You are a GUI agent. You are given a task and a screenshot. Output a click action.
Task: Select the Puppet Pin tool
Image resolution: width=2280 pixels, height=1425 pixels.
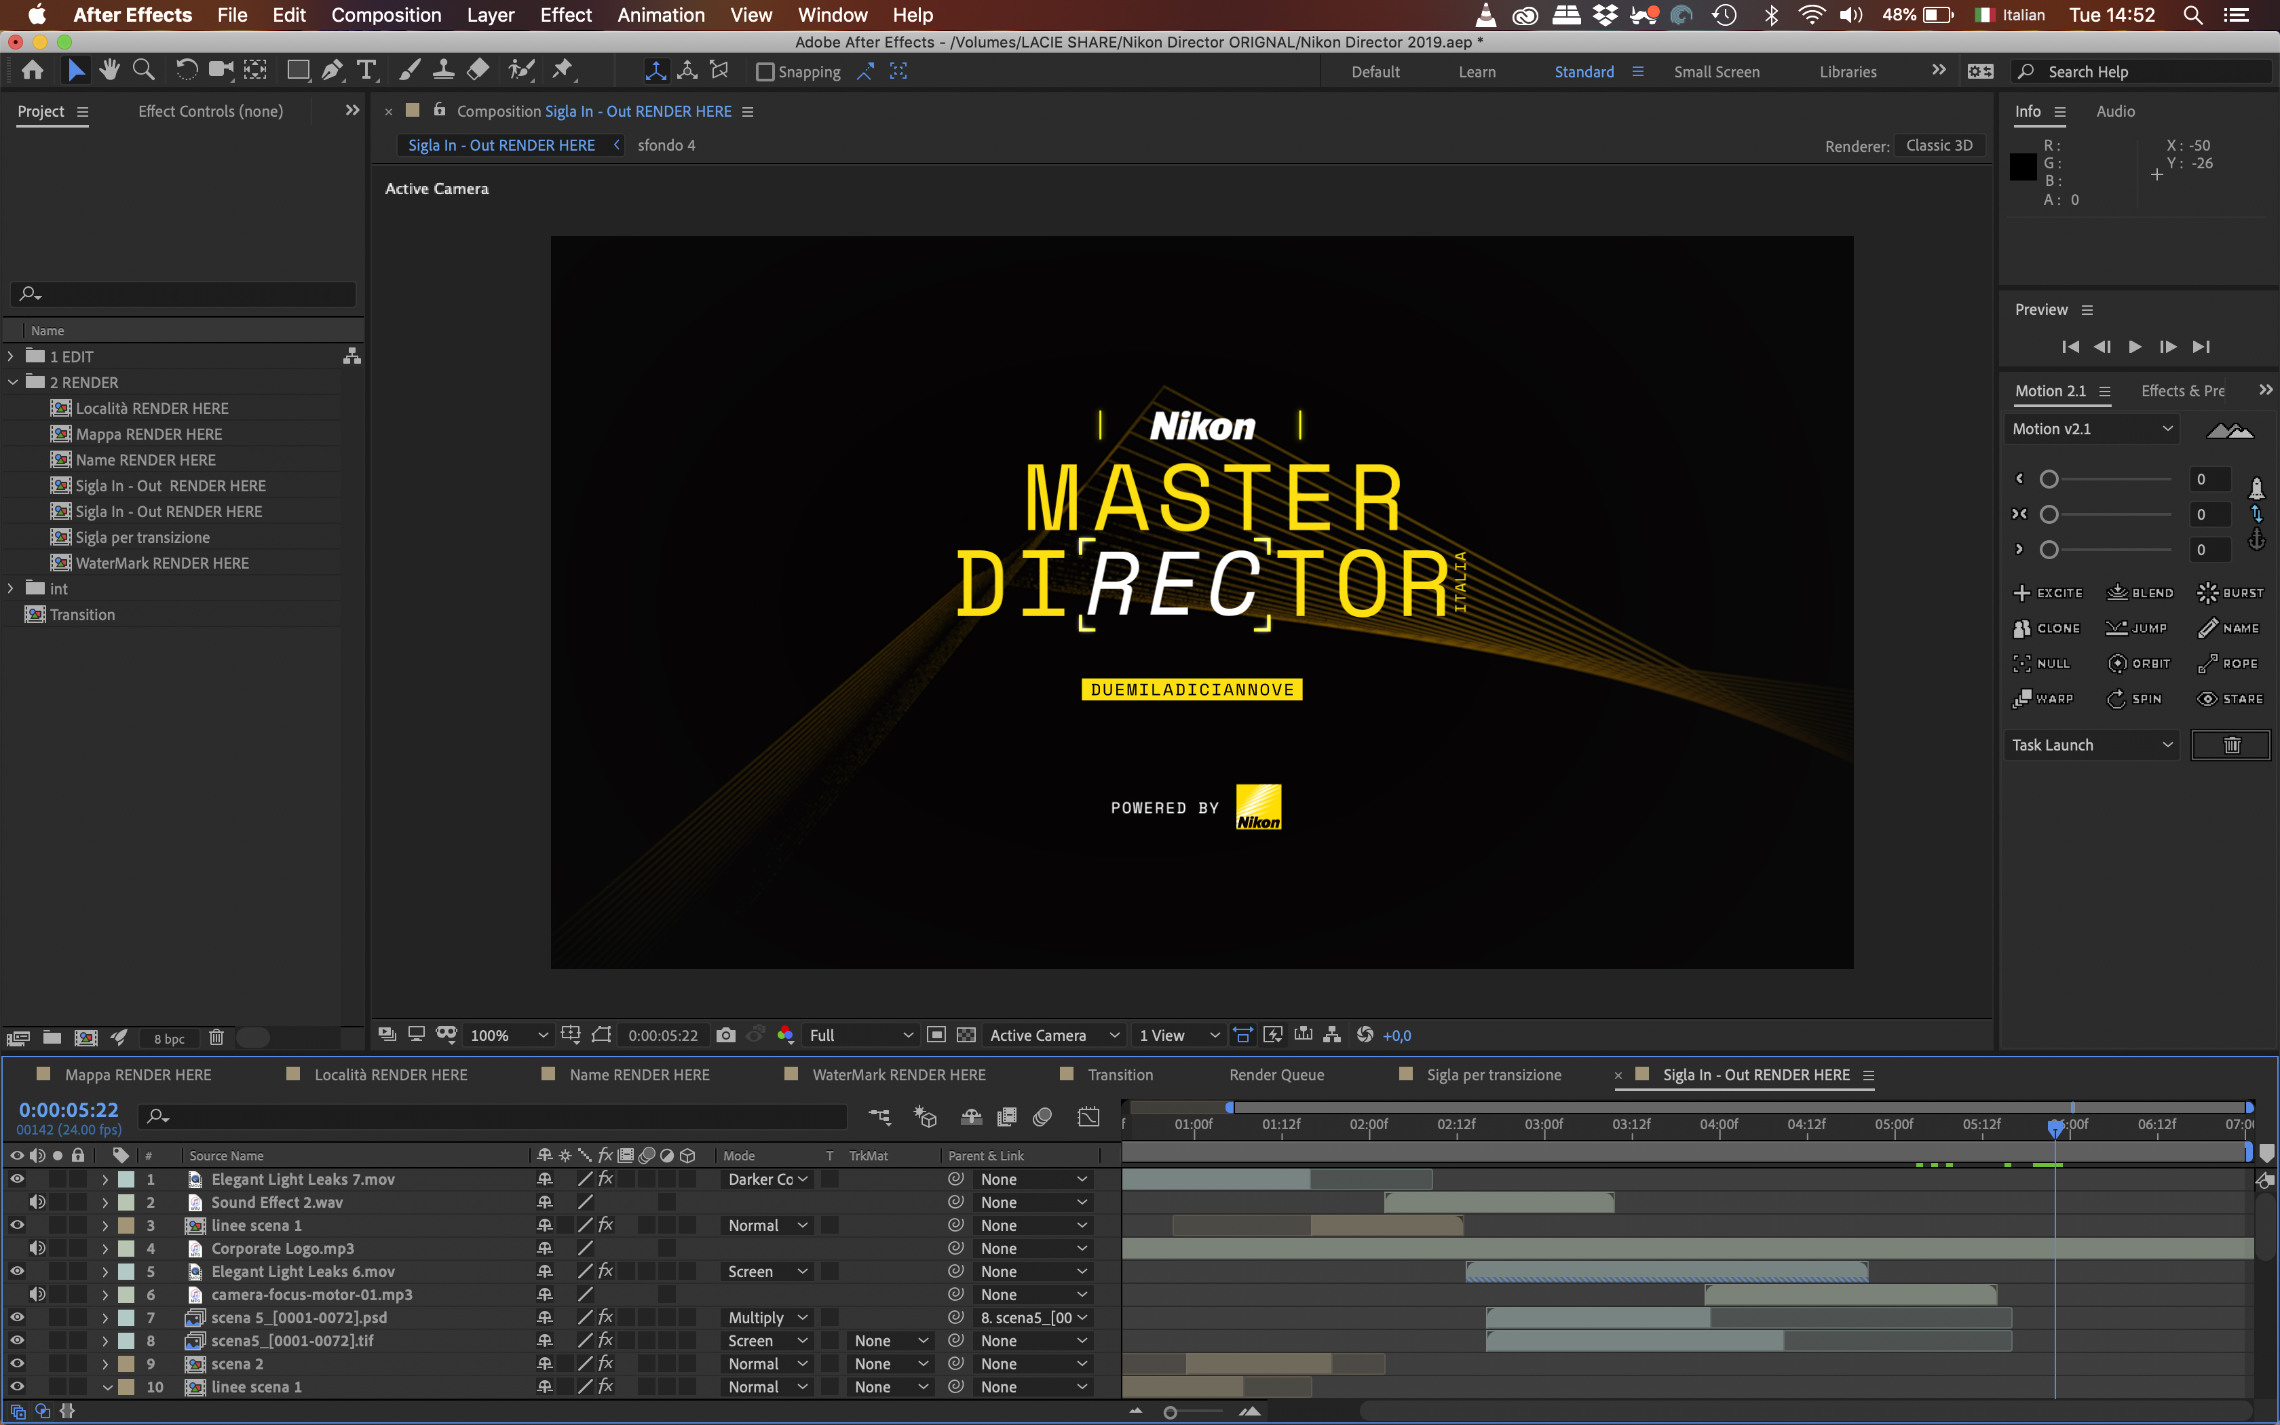[563, 71]
